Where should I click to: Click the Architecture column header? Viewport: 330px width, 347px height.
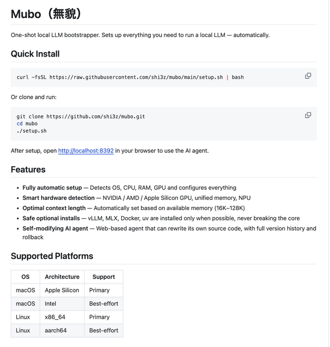pyautogui.click(x=62, y=277)
